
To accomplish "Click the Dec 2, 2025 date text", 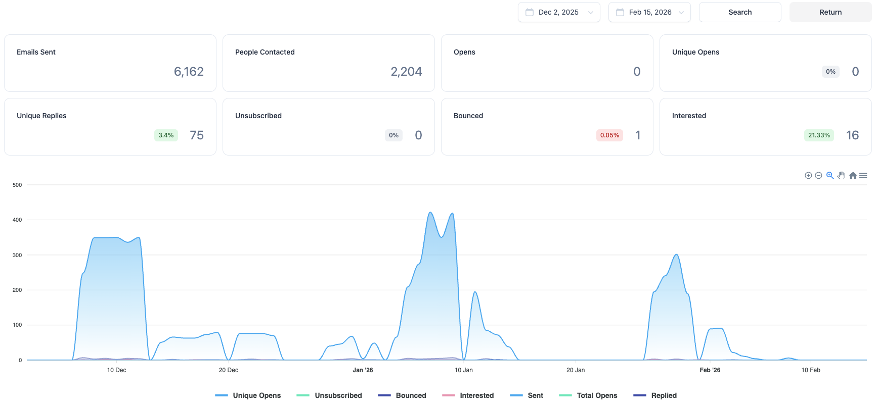I will (x=558, y=12).
